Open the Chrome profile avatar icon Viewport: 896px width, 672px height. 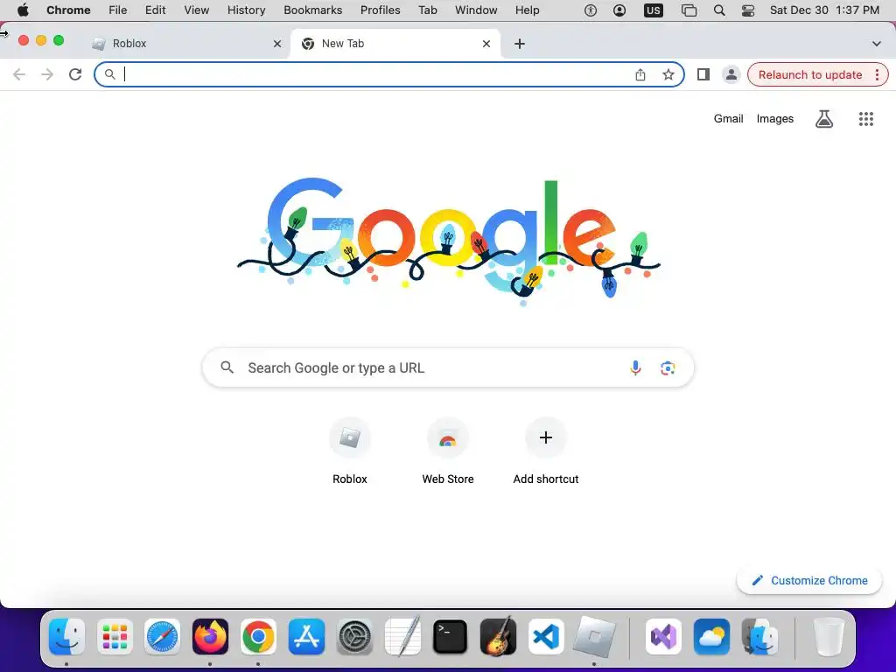tap(731, 75)
